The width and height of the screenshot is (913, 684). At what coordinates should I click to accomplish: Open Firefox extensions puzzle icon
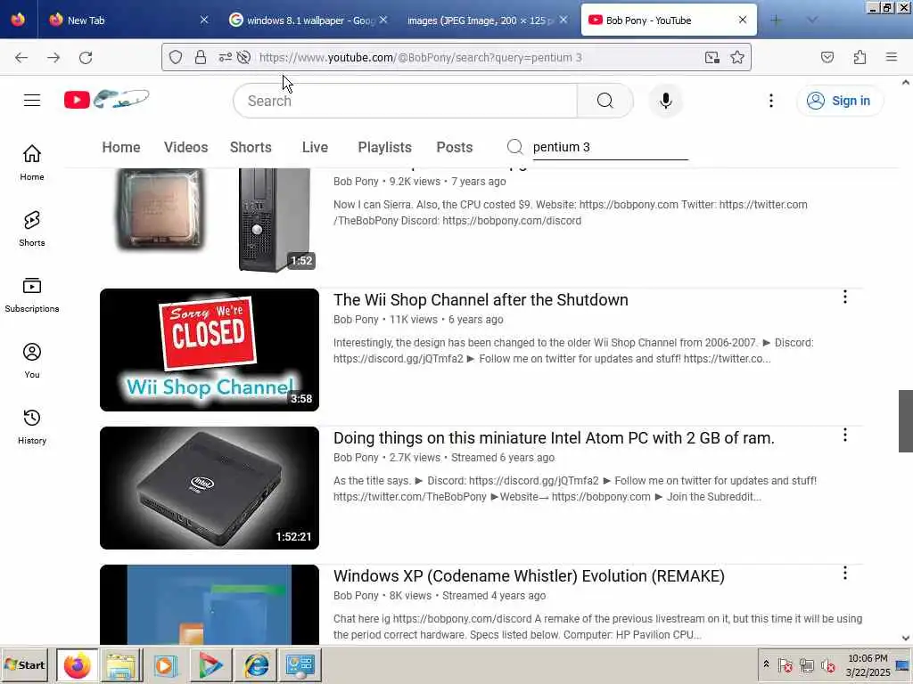click(860, 57)
